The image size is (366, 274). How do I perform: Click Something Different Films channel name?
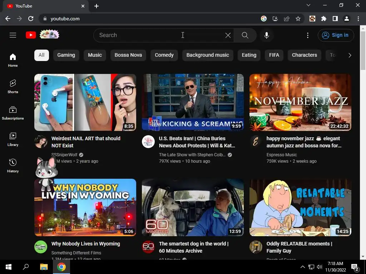[x=76, y=253]
